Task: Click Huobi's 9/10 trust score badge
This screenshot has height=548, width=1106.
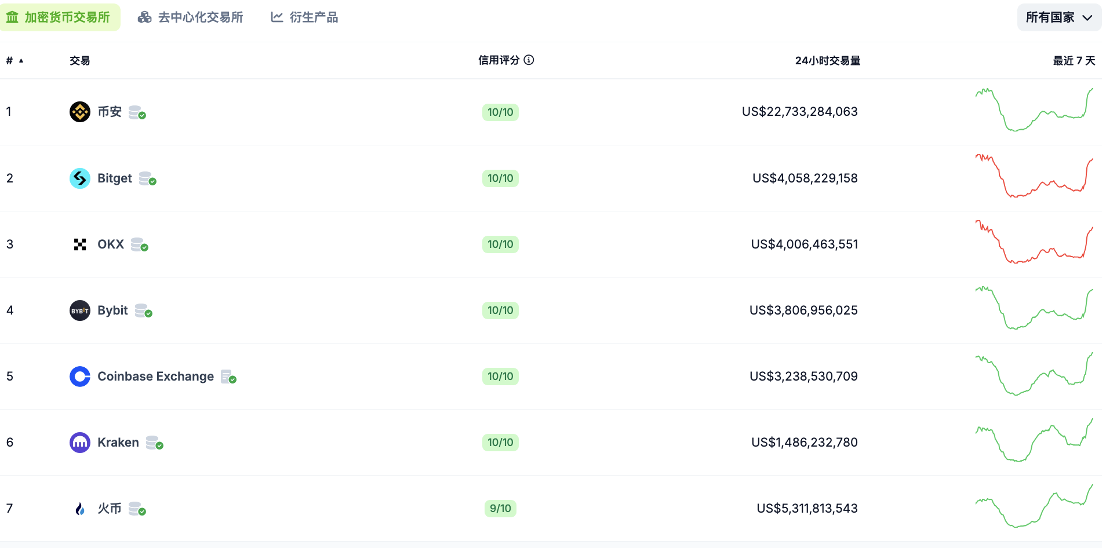Action: (x=500, y=509)
